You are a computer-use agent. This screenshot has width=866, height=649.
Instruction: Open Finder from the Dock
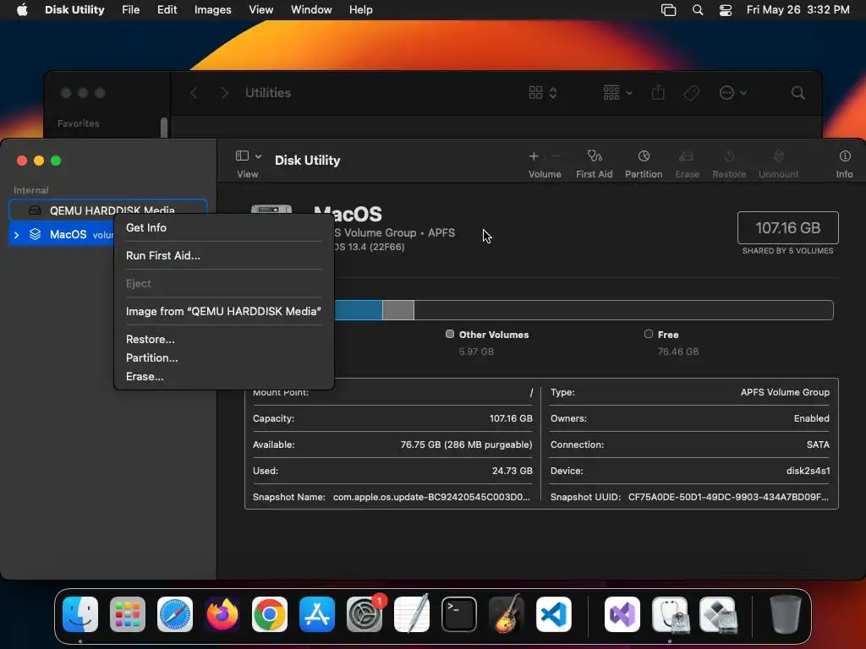pyautogui.click(x=80, y=614)
